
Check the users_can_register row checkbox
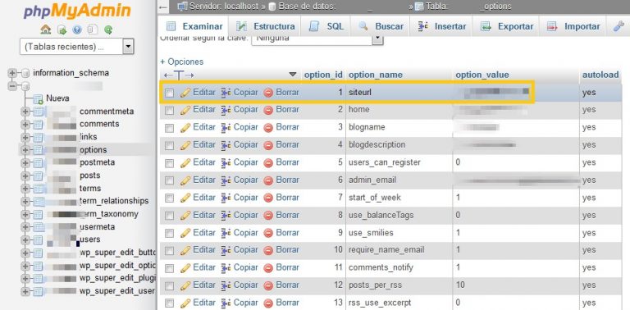170,163
